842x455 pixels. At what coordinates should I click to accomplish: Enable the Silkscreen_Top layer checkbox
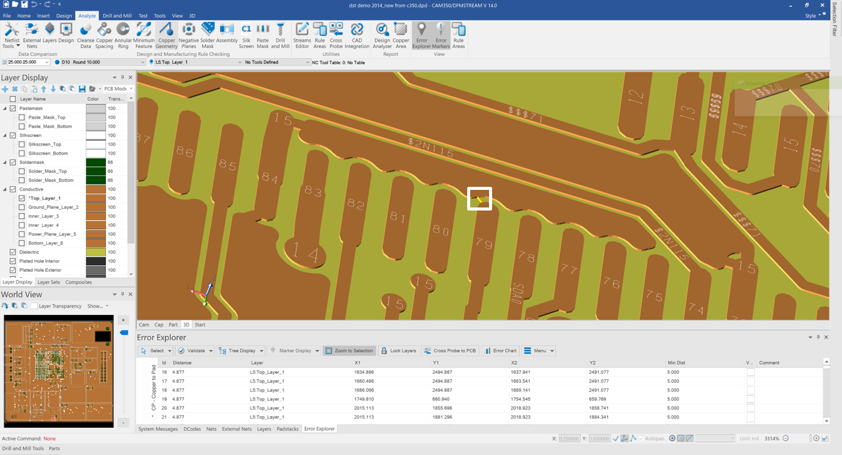point(22,144)
